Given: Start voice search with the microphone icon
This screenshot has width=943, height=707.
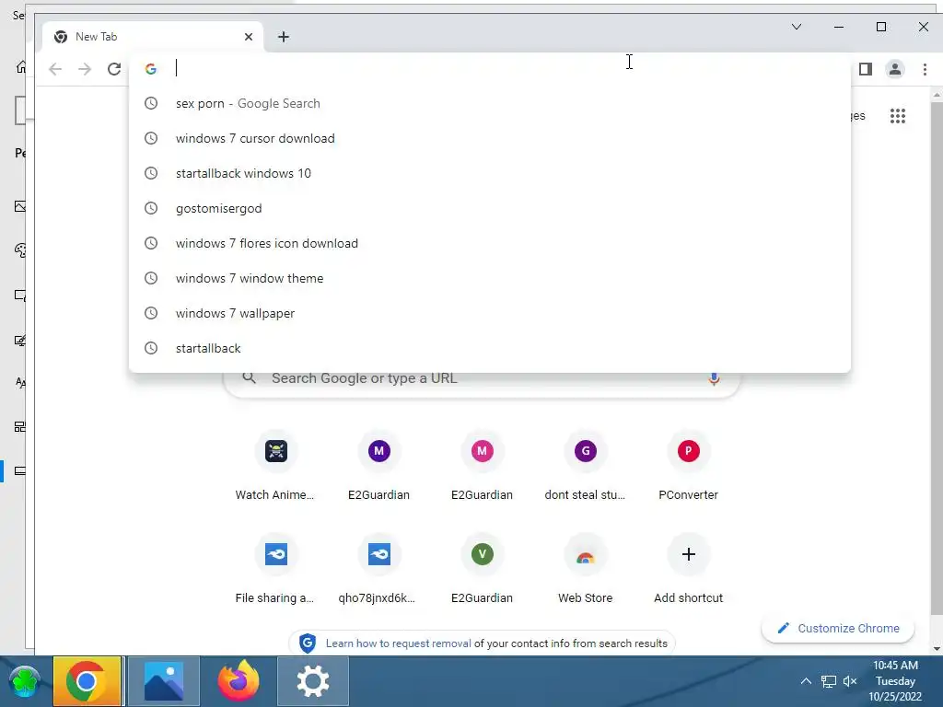Looking at the screenshot, I should pos(714,378).
